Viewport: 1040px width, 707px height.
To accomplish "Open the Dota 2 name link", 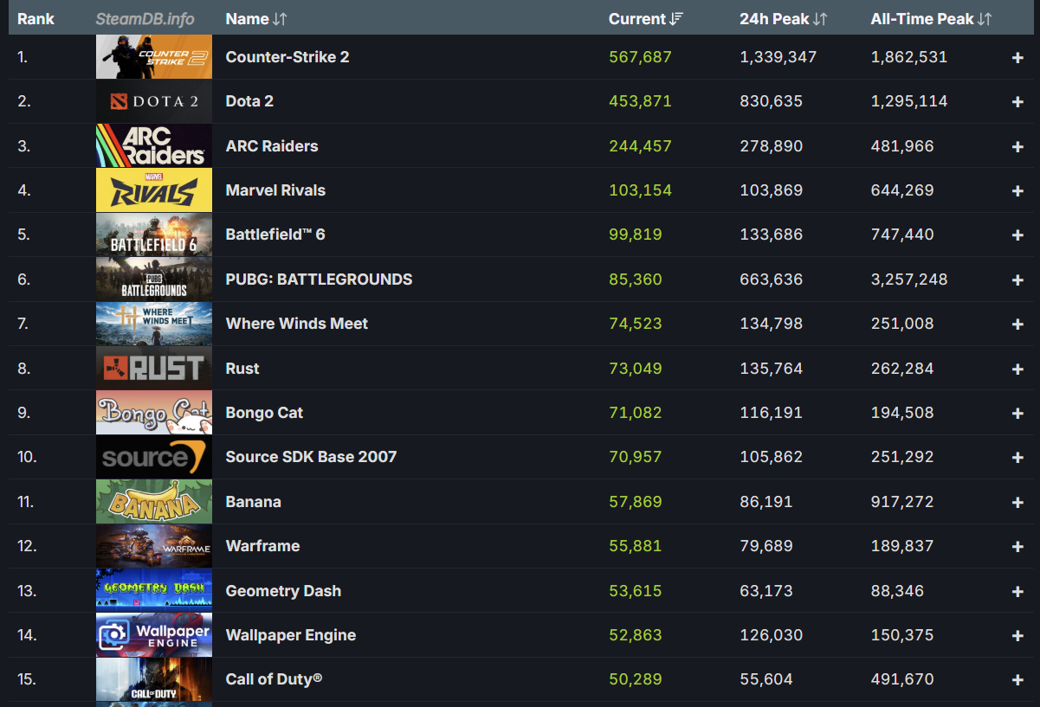I will (249, 101).
